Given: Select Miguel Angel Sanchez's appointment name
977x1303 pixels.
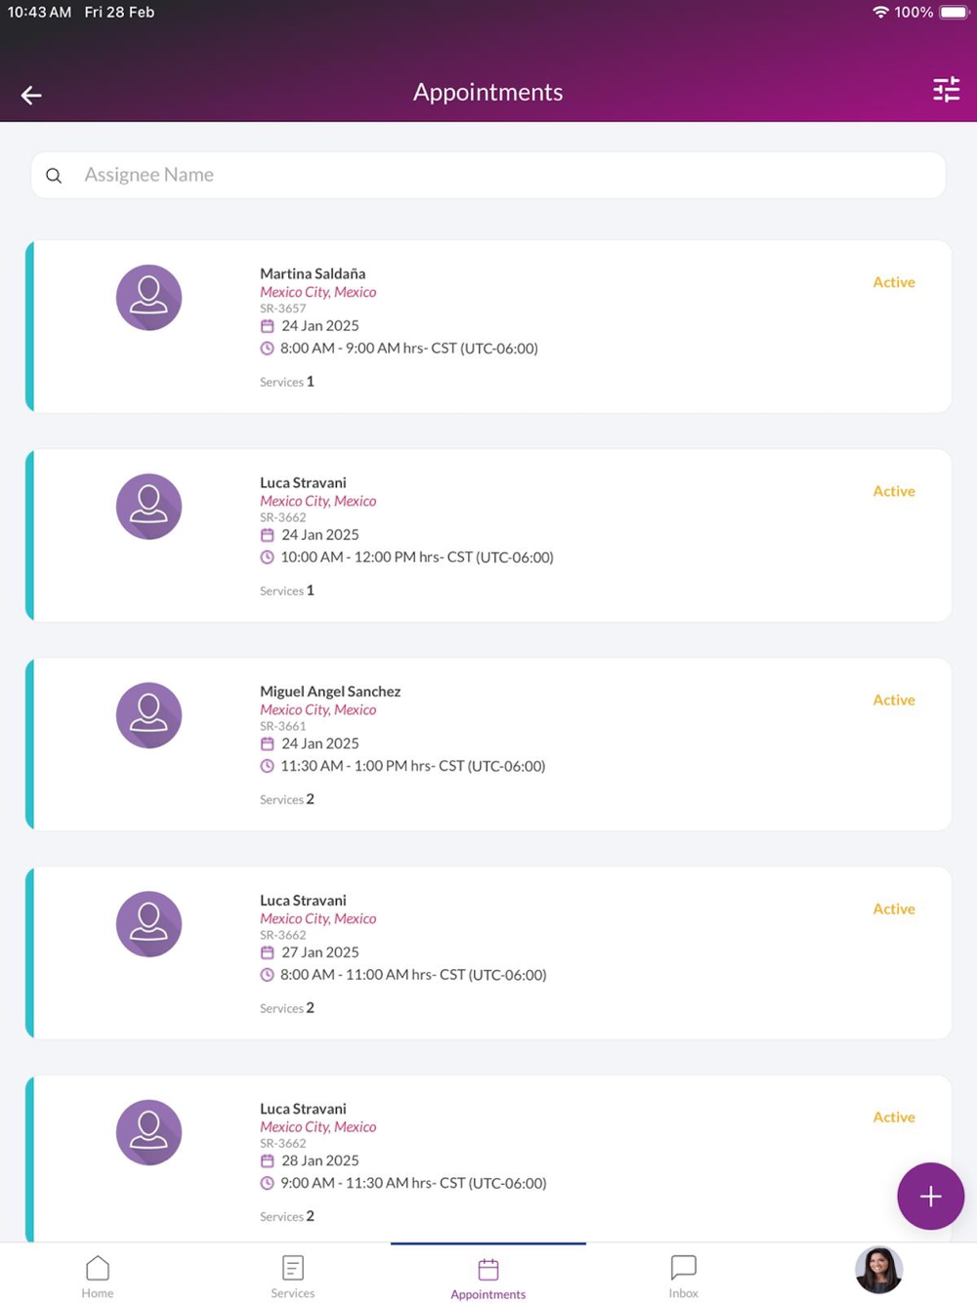Looking at the screenshot, I should [330, 692].
